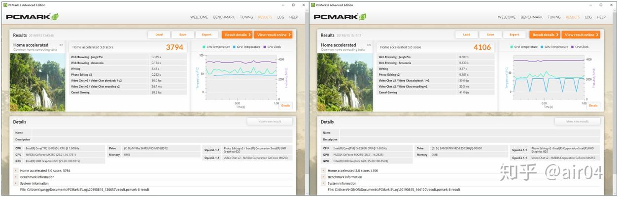The image size is (618, 197).
Task: Click waterfall thumbnail in right window
Action: [345, 82]
